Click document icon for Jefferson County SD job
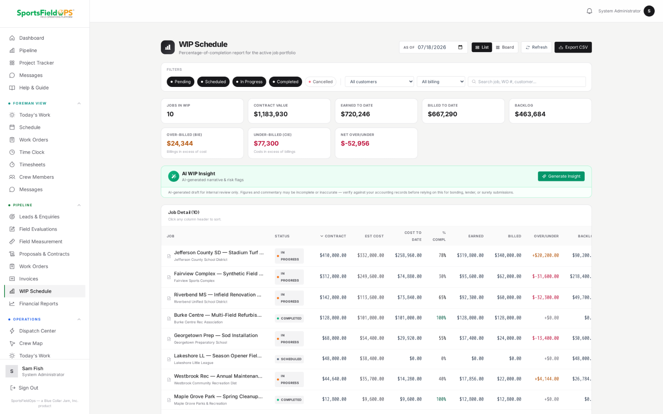663x414 pixels. (169, 256)
